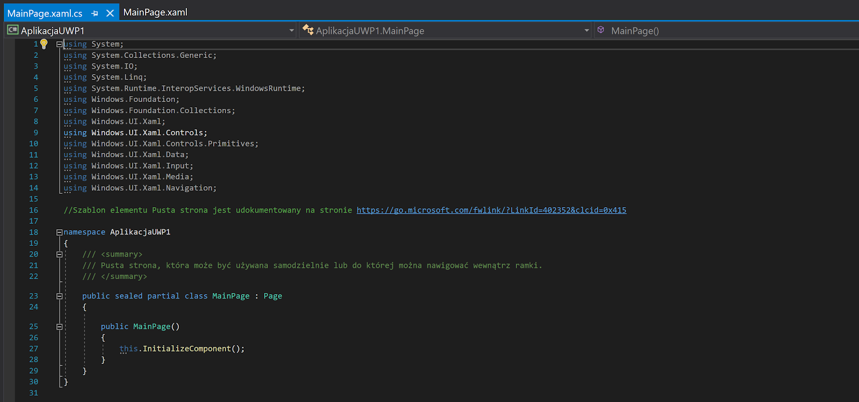Click the 'sealed' keyword in class declaration

129,296
